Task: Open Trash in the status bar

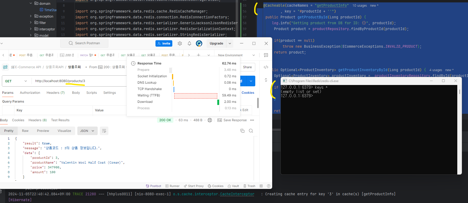Action: tap(249, 186)
